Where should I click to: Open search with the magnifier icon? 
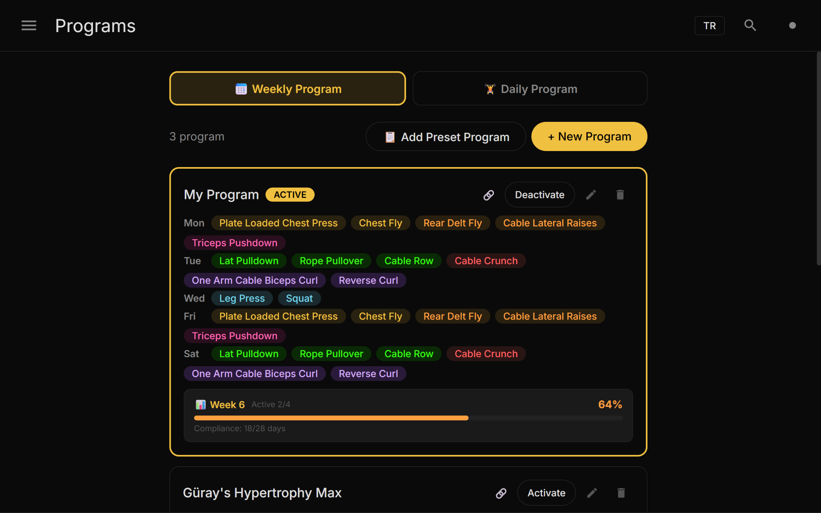point(750,26)
